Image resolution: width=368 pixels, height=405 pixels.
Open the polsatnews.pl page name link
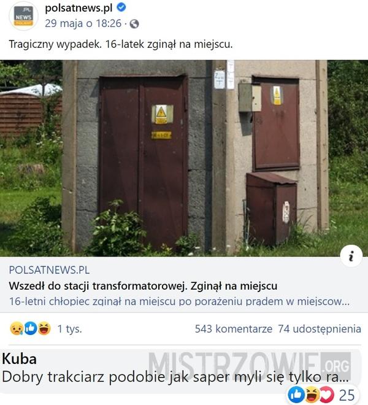pyautogui.click(x=79, y=8)
